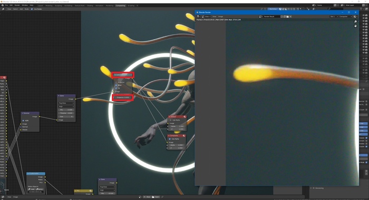Click the Size field in upper Glare node

point(66,116)
